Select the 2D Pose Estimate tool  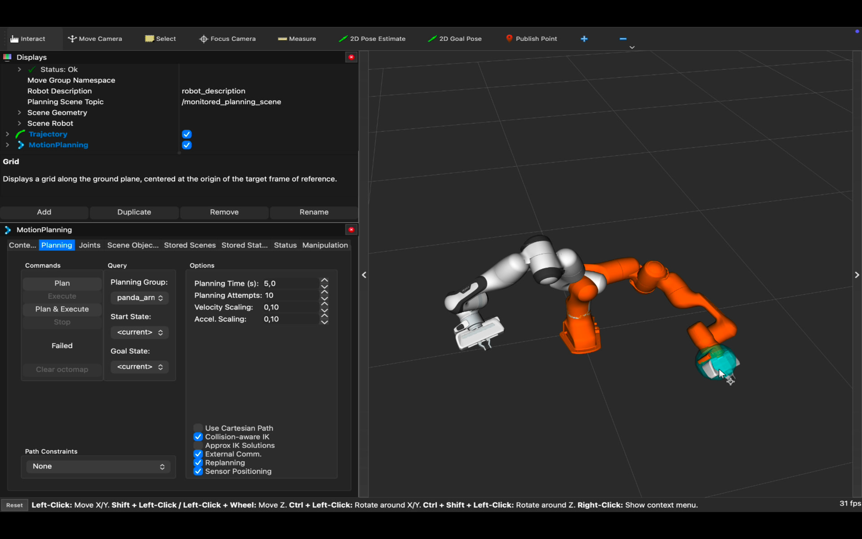pos(372,39)
